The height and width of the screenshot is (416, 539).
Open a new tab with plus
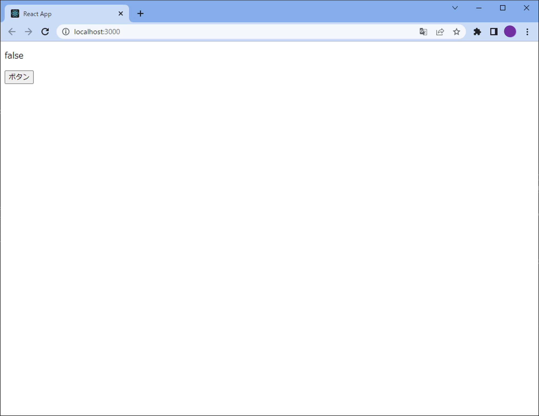[140, 14]
